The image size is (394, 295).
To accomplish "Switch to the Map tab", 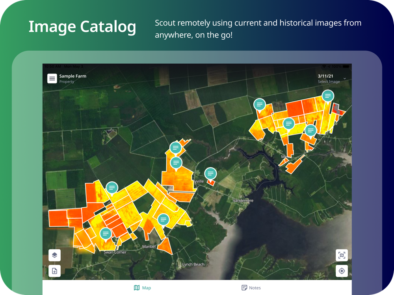I will click(x=143, y=288).
